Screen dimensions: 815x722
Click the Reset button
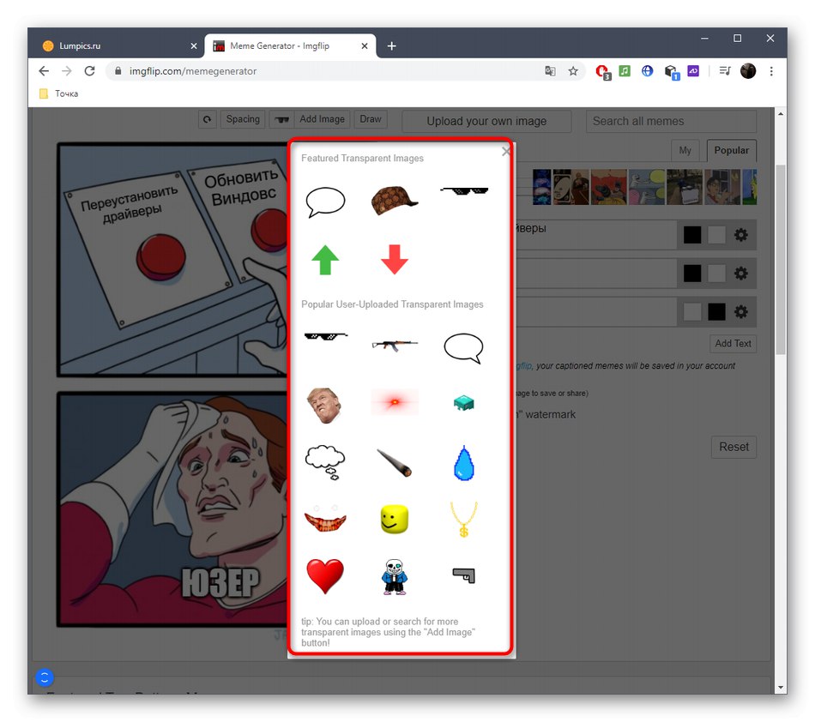[733, 448]
